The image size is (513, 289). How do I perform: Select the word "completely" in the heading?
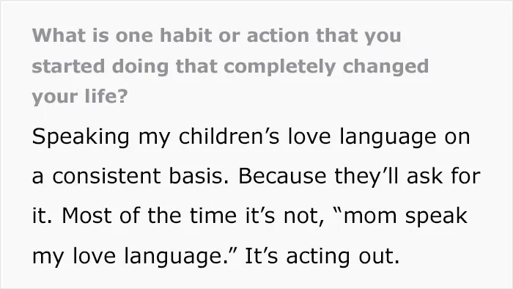click(280, 67)
